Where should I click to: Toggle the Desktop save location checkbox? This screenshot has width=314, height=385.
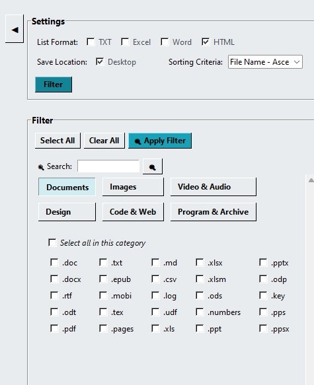click(100, 61)
